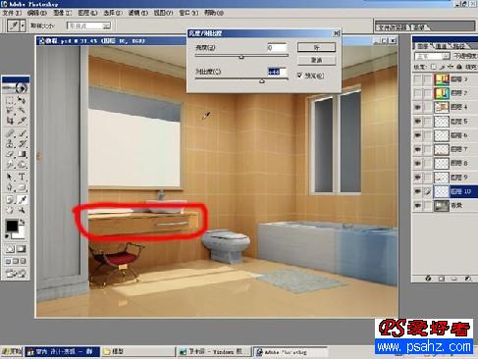Viewport: 478px width, 359px height.
Task: Switch to Standard edit mode
Action: tap(10, 249)
